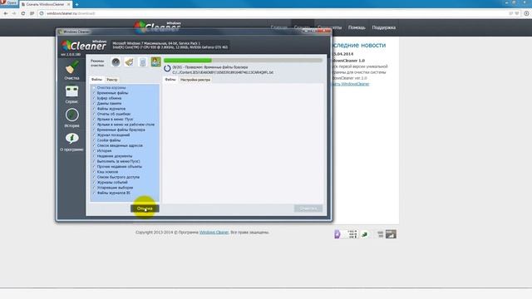Select the document cleaning mode icon

(143, 62)
